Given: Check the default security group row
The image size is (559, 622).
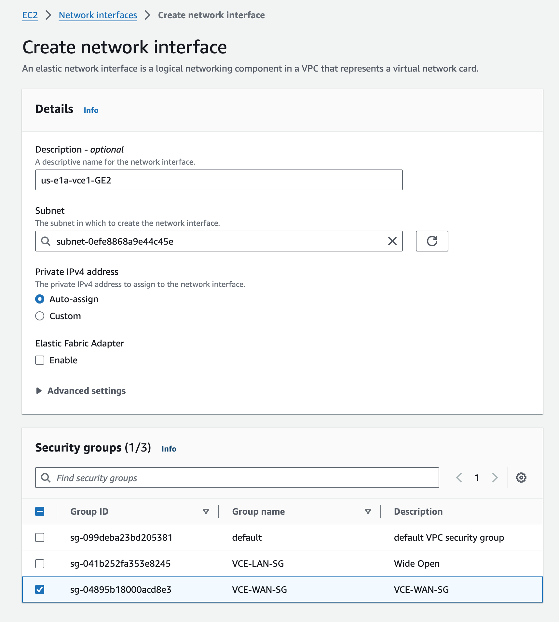Looking at the screenshot, I should tap(40, 537).
